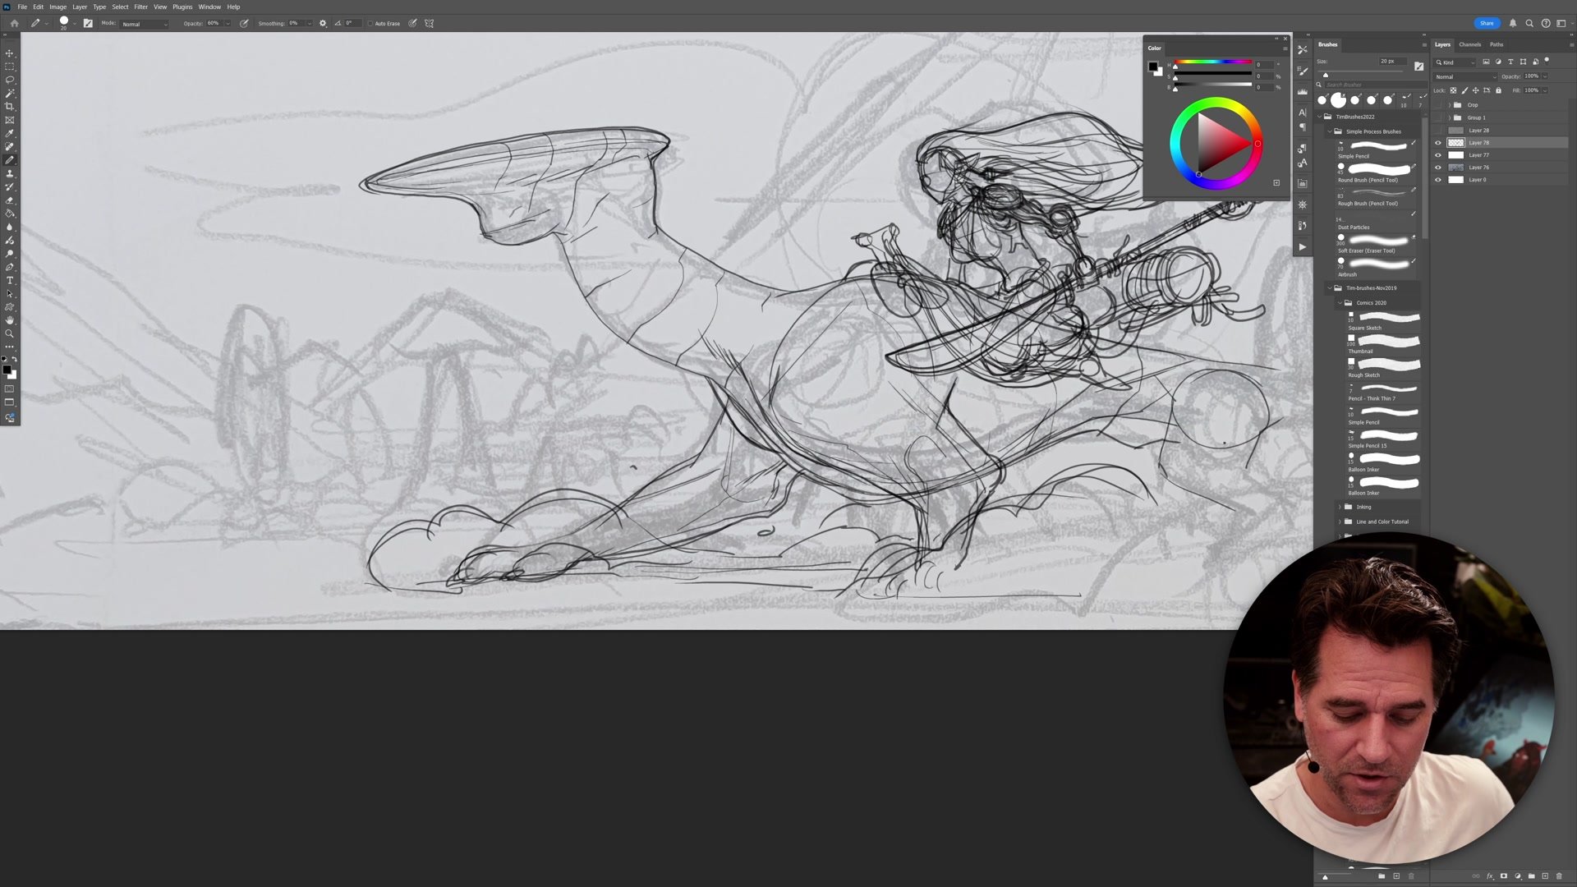Image resolution: width=1577 pixels, height=887 pixels.
Task: Expand the Inking brush folder
Action: pos(1340,507)
